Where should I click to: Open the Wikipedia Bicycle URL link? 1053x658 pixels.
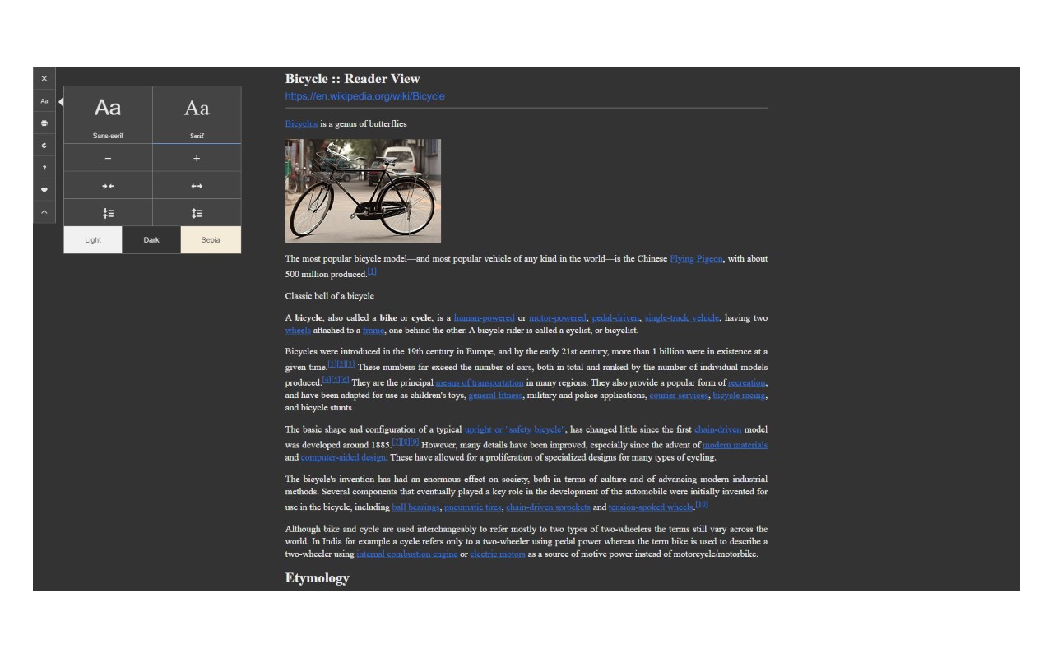[x=364, y=96]
